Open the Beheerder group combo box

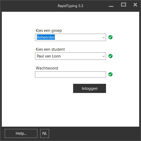[x=70, y=37]
